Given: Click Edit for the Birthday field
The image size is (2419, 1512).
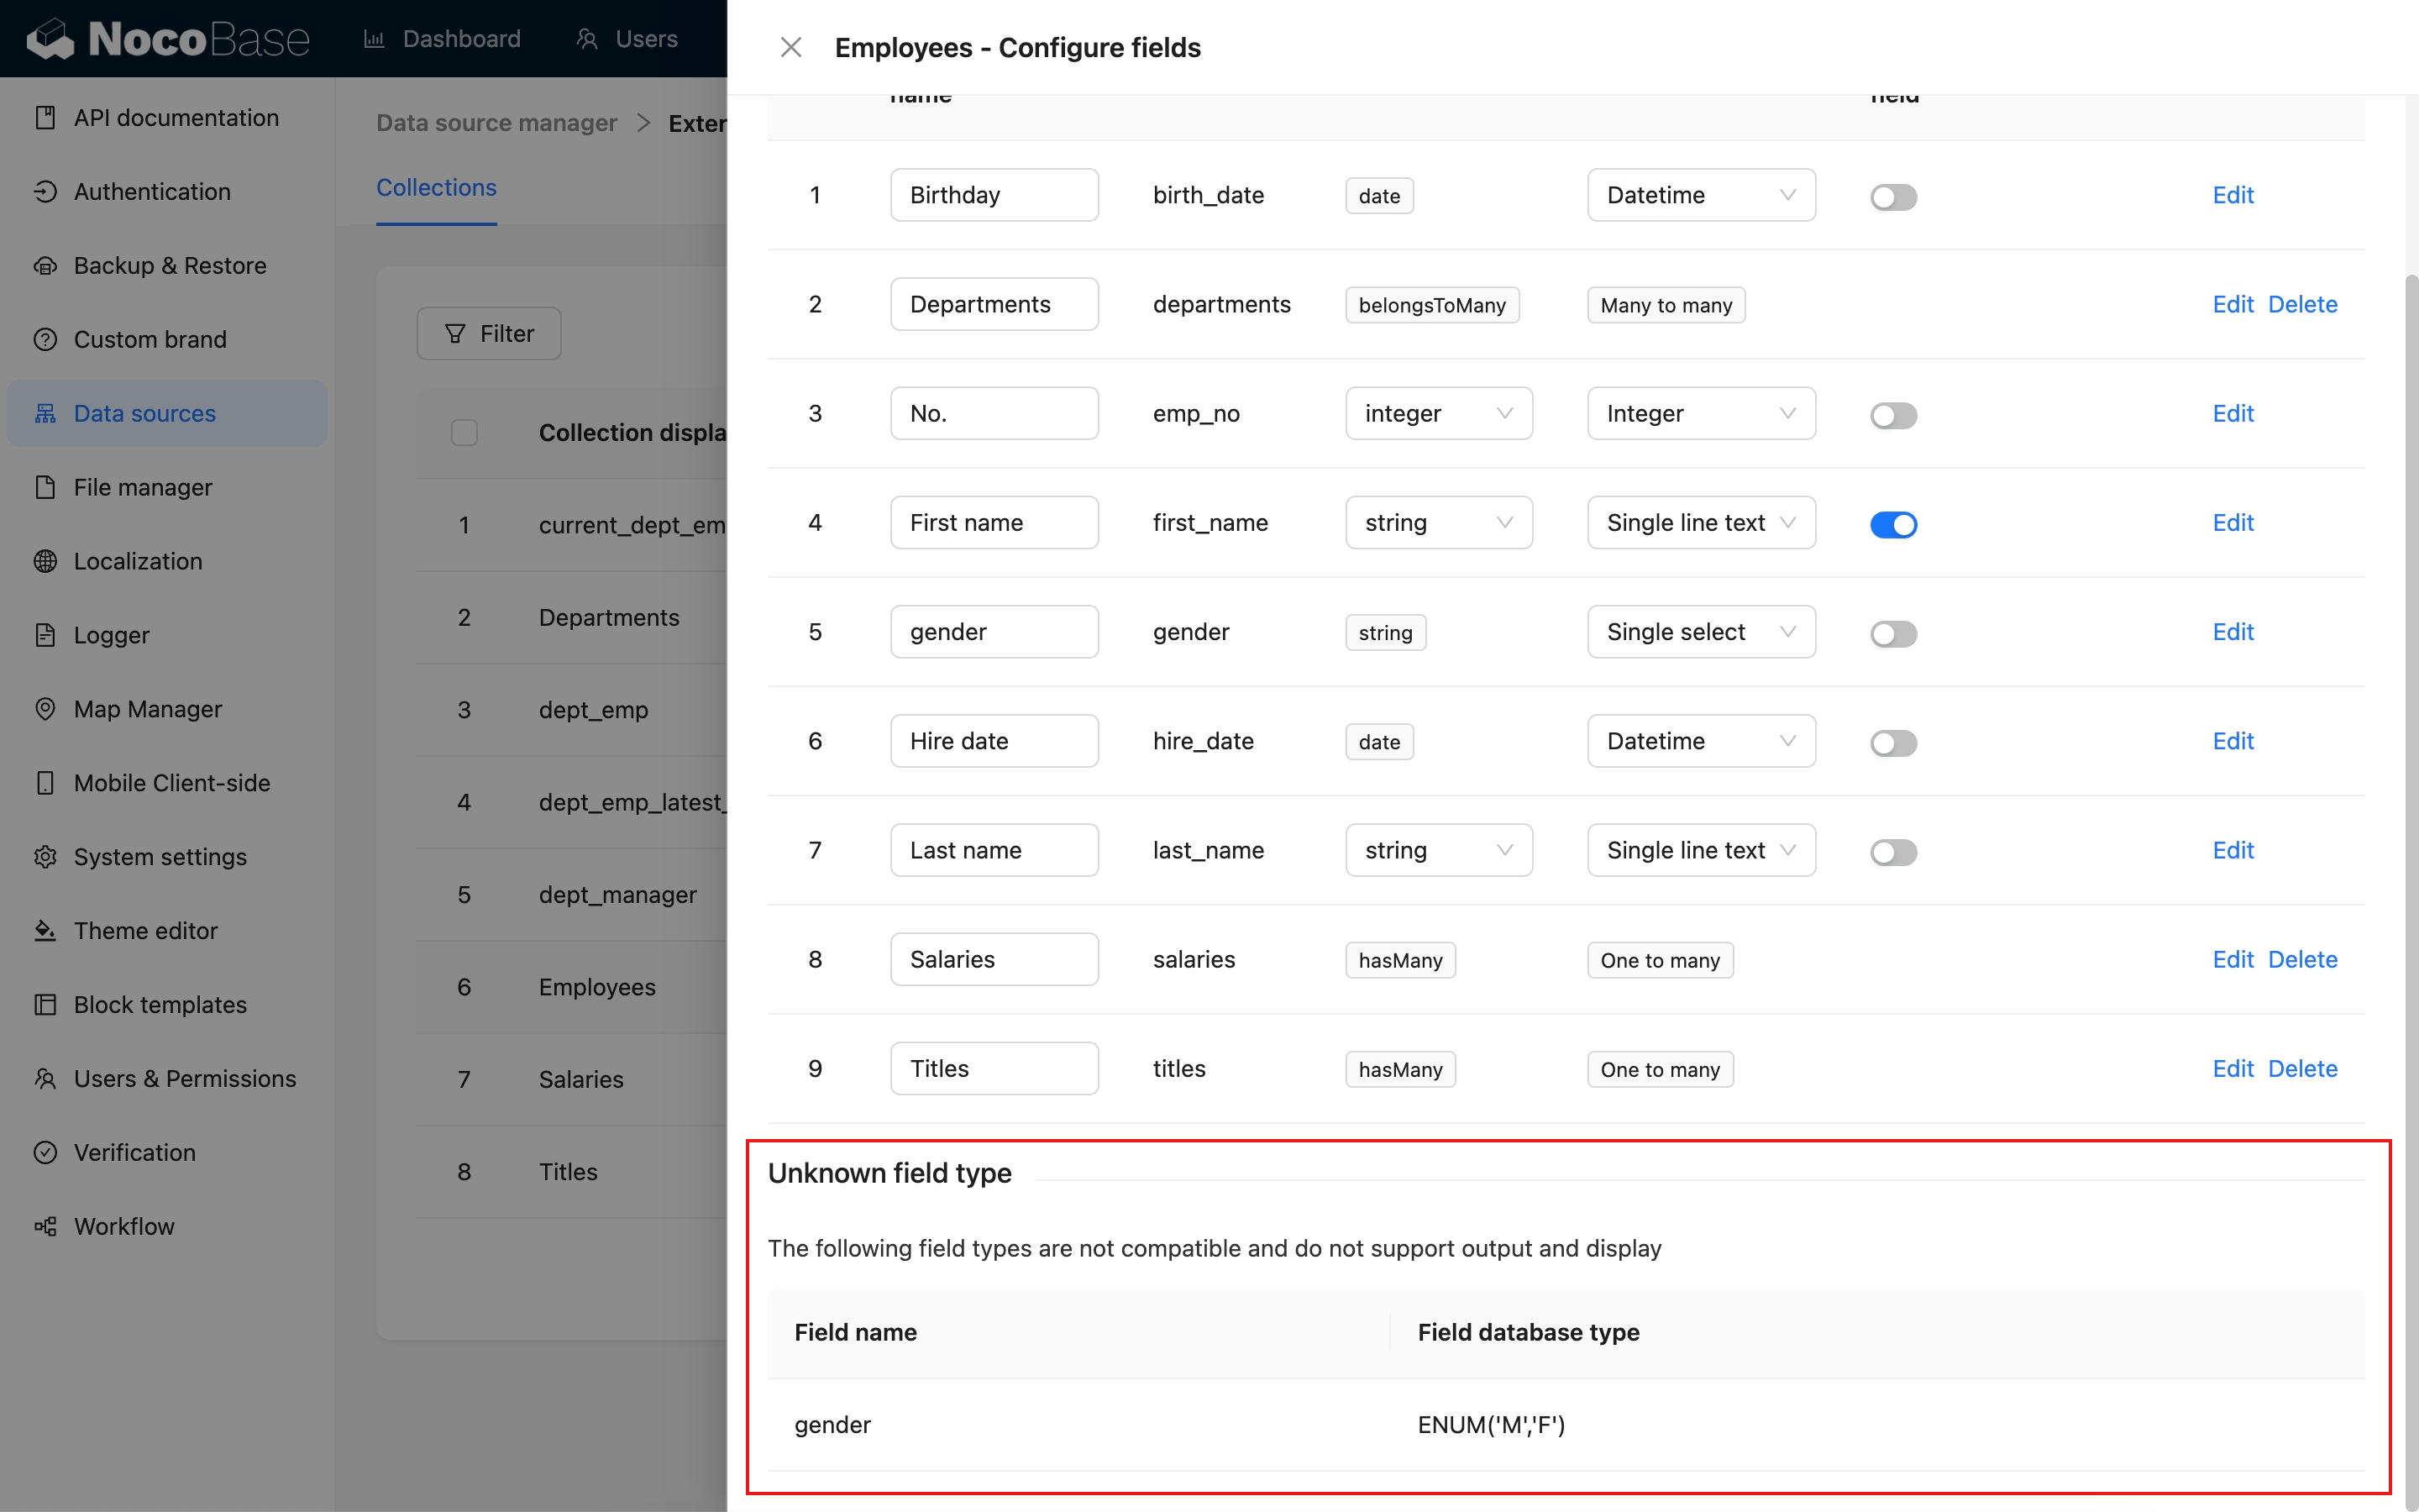Looking at the screenshot, I should pos(2232,195).
